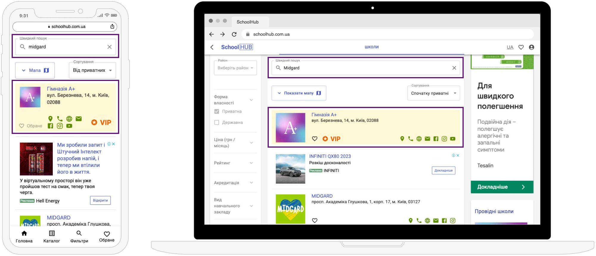Check the Державна ownership checkbox

tap(217, 122)
